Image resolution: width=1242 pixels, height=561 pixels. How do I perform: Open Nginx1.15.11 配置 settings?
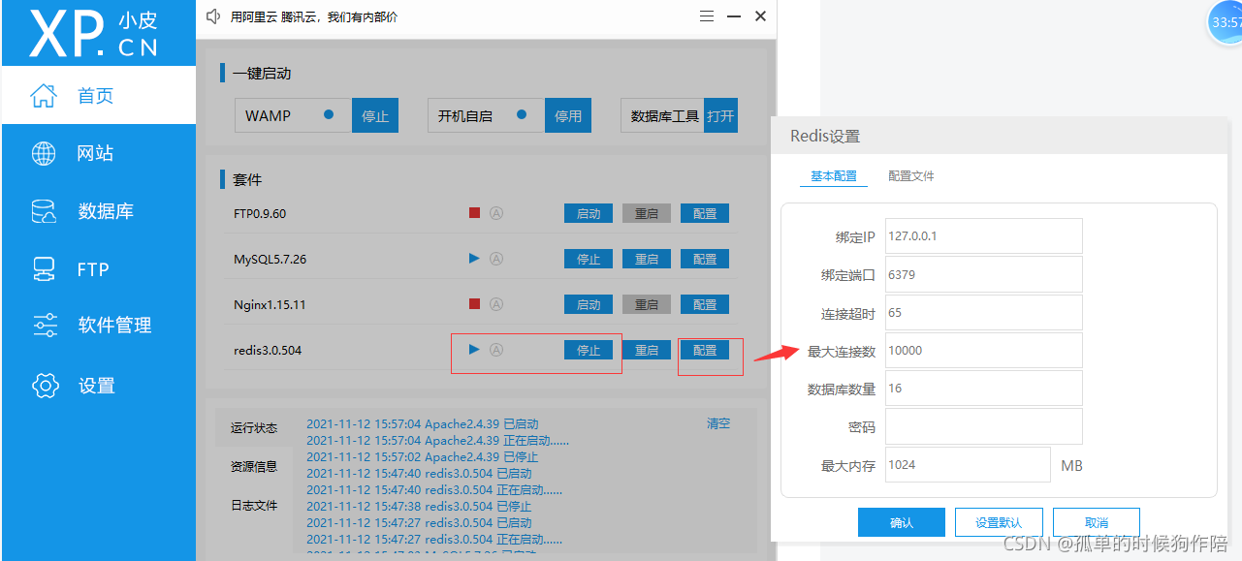click(705, 304)
